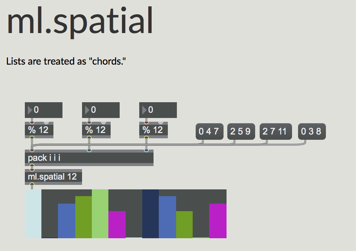Click the third number box triangle
This screenshot has width=356, height=251.
[x=144, y=110]
